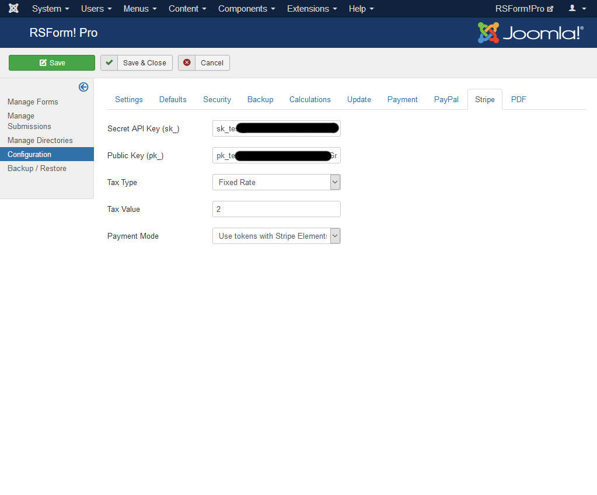597x495 pixels.
Task: Switch to the Defaults tab
Action: tap(173, 99)
